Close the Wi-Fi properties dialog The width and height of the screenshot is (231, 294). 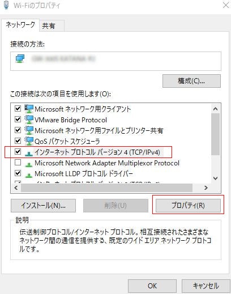coord(226,5)
